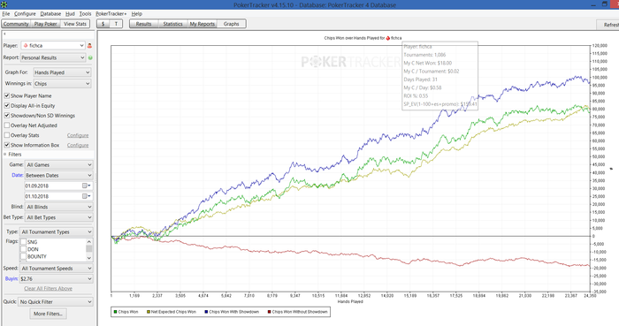This screenshot has height=326, width=619.
Task: Enable Overlay Net Adjusted checkbox
Action: click(7, 125)
